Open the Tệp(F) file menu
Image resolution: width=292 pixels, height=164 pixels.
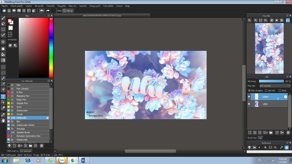pyautogui.click(x=5, y=6)
